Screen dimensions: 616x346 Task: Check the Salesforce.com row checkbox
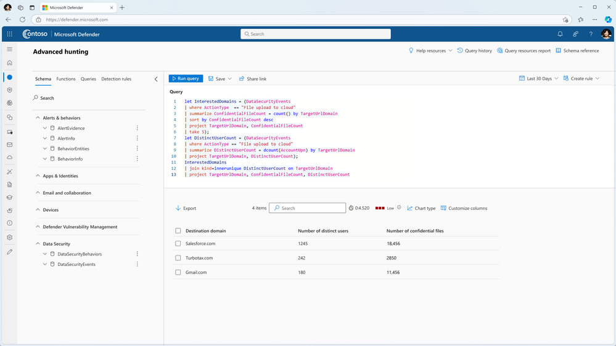pos(178,244)
